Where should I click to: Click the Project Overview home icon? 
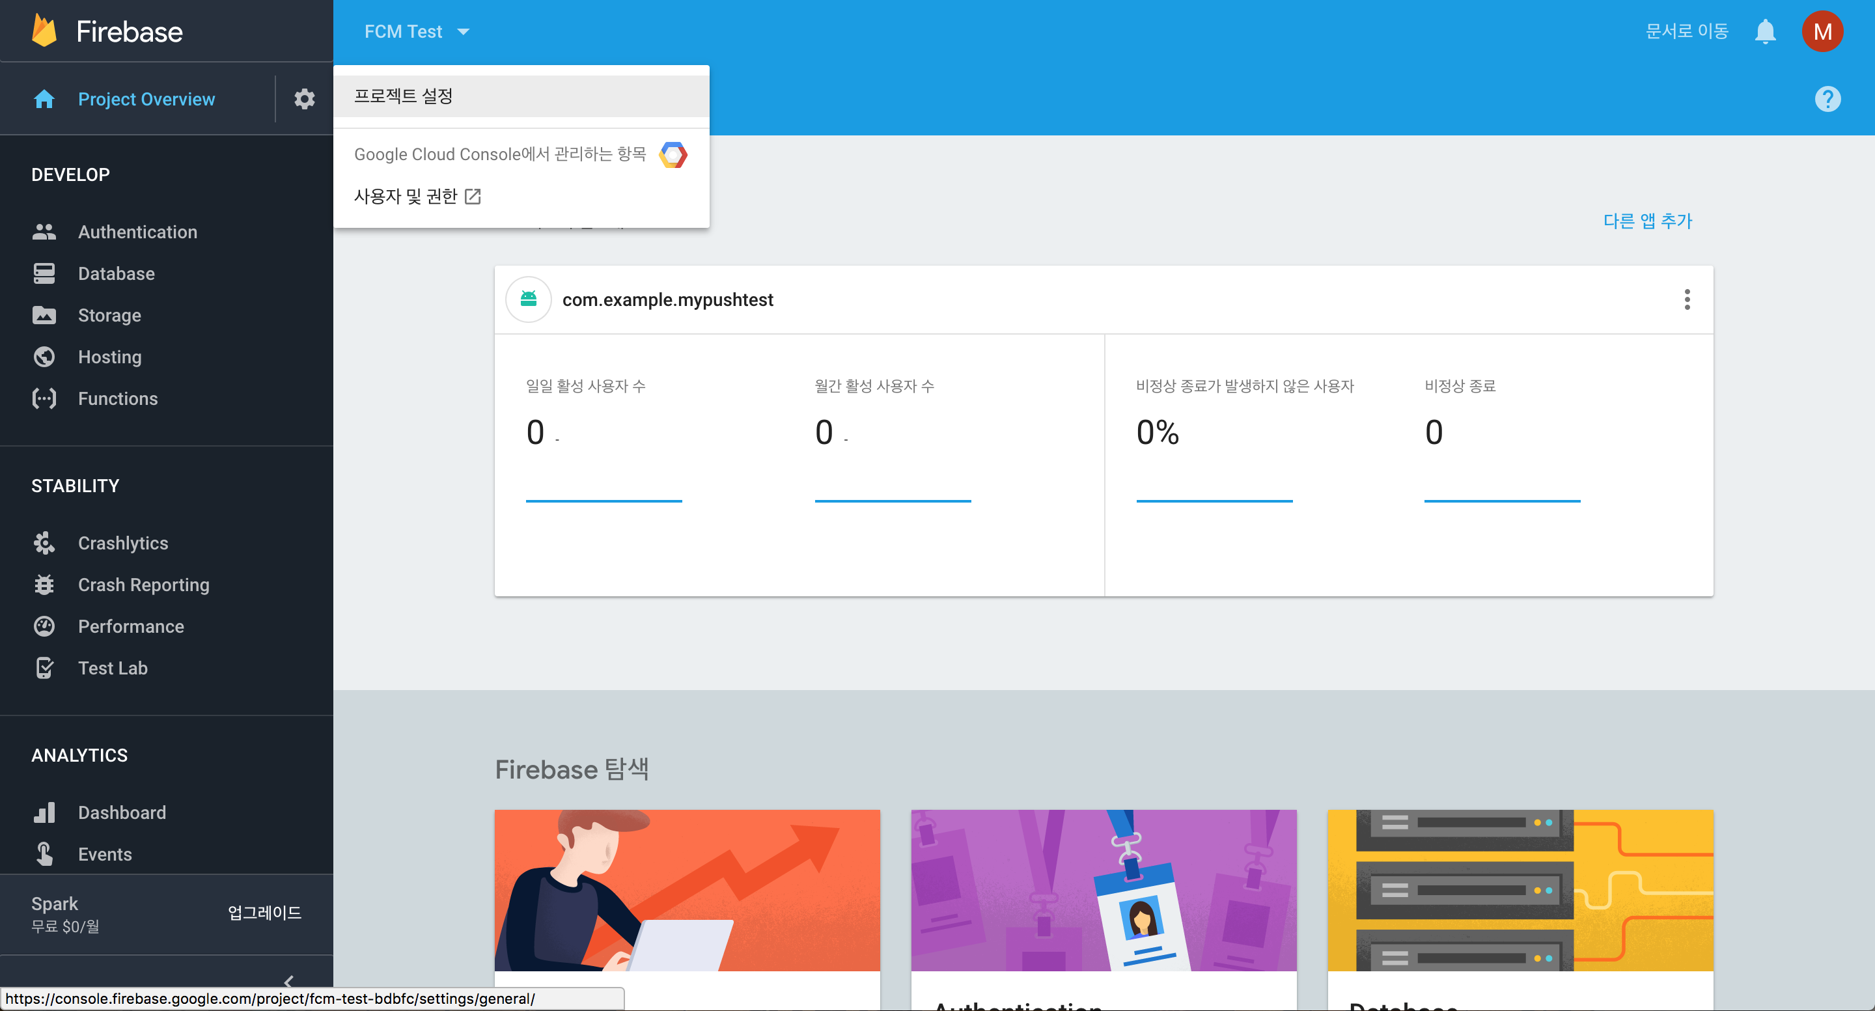click(x=44, y=99)
